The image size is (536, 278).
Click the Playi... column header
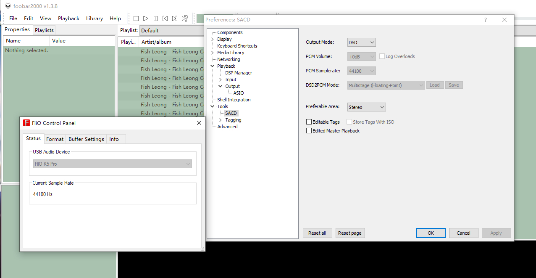(128, 42)
